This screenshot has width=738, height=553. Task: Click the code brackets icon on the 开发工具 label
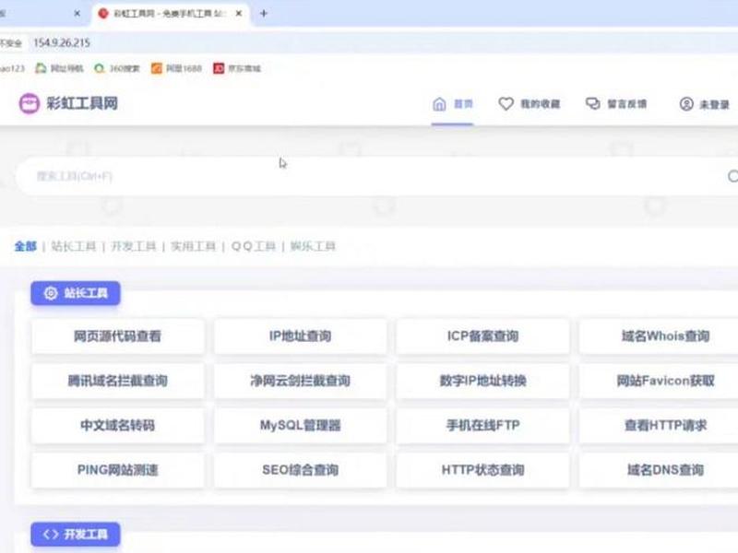[51, 535]
